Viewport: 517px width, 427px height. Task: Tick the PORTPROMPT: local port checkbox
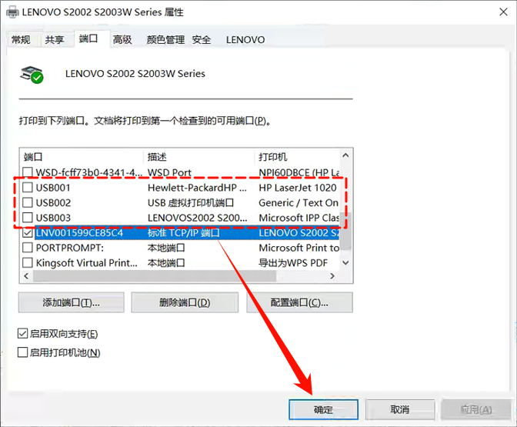click(x=28, y=248)
